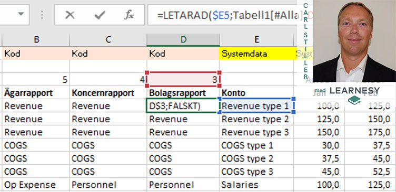Select the COGS type 3 cell
396x192 pixels.
256,172
